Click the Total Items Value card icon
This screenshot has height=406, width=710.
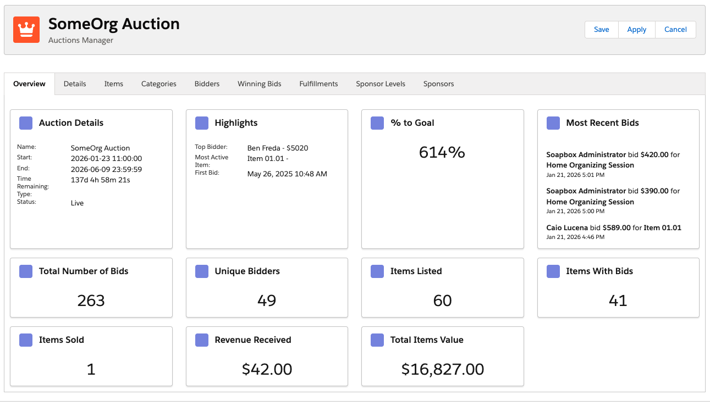coord(377,340)
